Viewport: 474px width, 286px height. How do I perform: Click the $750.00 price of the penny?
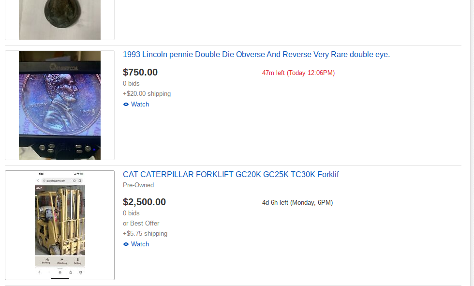click(140, 72)
